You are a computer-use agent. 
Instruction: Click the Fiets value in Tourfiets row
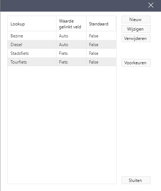[63, 62]
